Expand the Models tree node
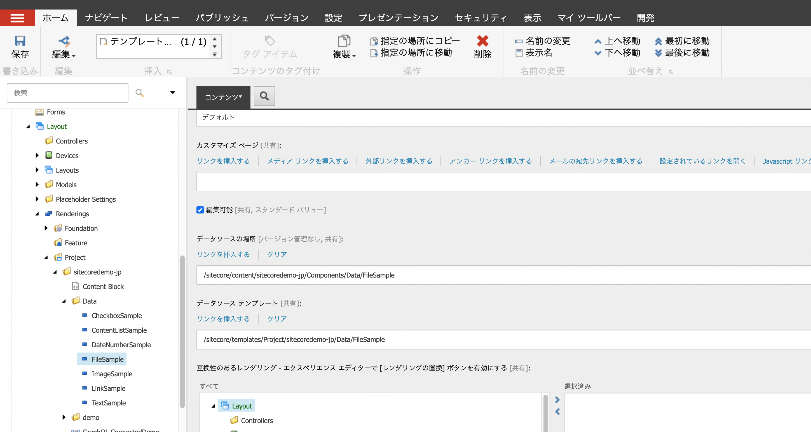Image resolution: width=811 pixels, height=432 pixels. (x=37, y=184)
